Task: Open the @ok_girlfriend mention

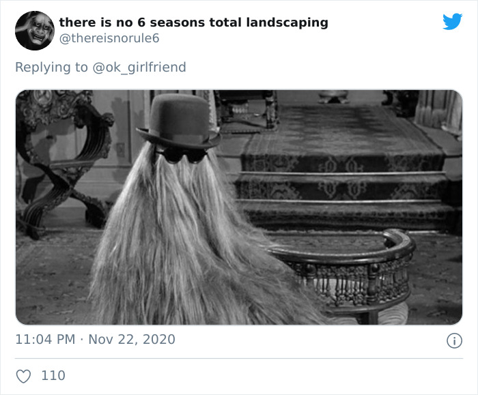Action: point(139,68)
